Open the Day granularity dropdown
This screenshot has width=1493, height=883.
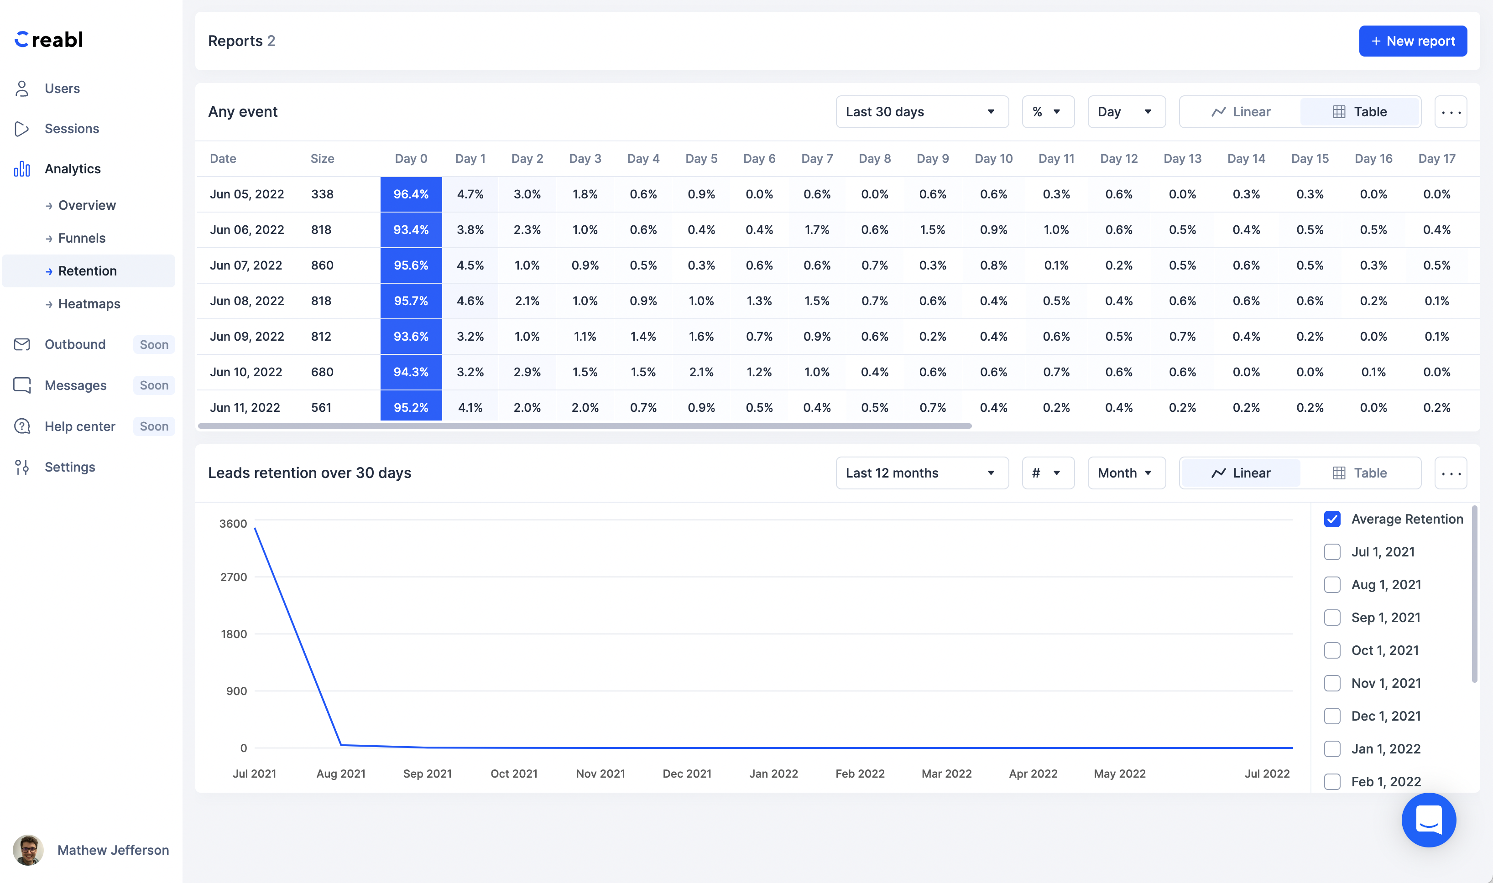point(1126,111)
